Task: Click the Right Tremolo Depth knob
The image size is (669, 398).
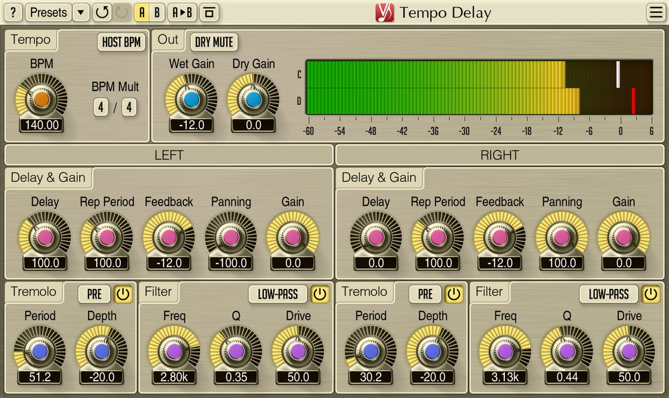Action: click(x=433, y=351)
